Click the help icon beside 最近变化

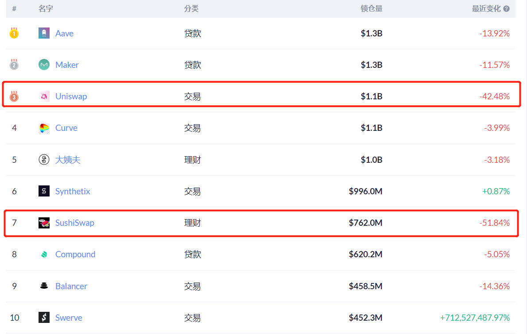coord(506,9)
